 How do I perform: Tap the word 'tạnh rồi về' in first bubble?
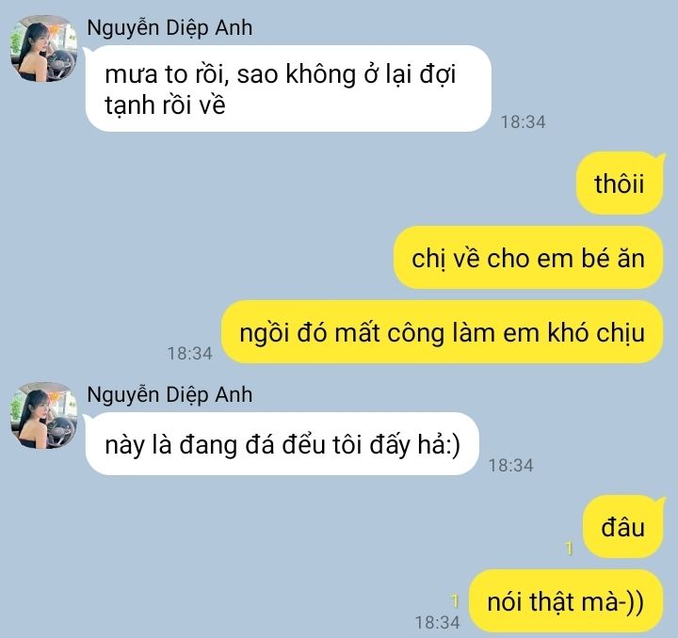pos(165,105)
